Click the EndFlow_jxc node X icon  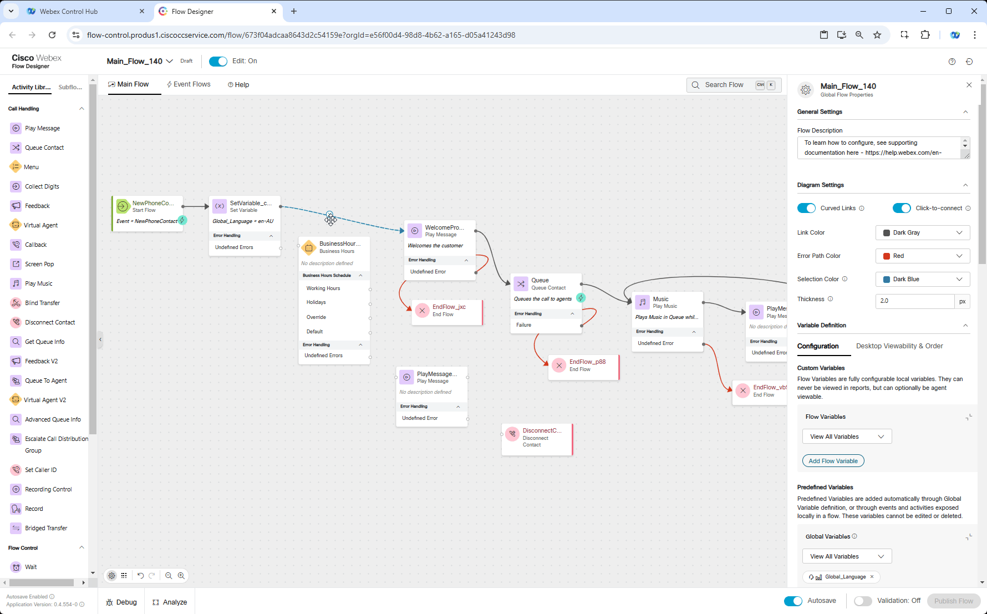[423, 311]
